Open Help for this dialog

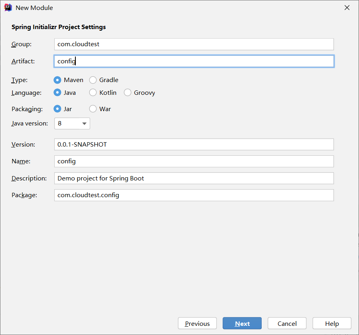pos(332,323)
